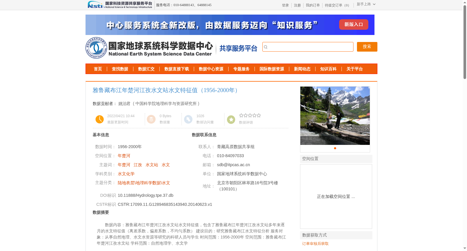Open the 知识百科 menu item

328,69
